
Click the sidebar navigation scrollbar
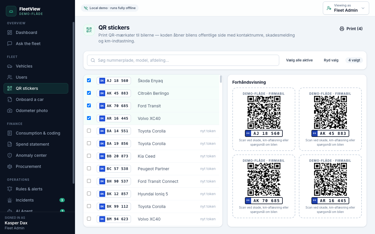pos(74,102)
